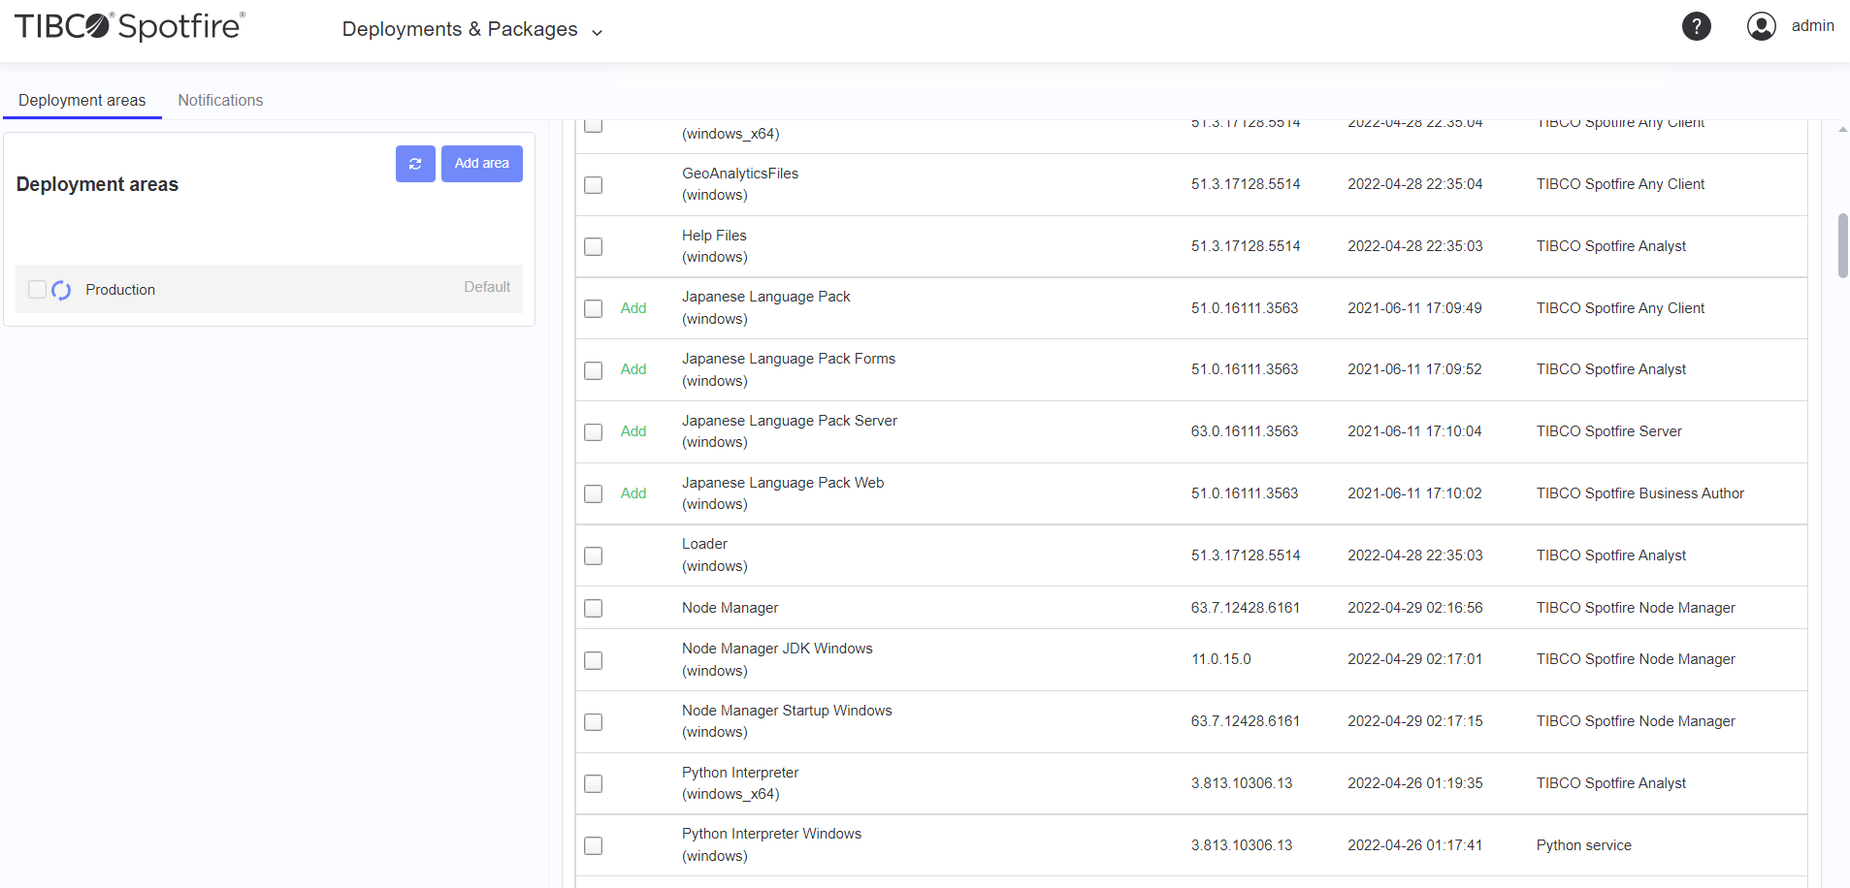This screenshot has height=888, width=1850.
Task: Click the refresh deployment areas button
Action: click(415, 164)
